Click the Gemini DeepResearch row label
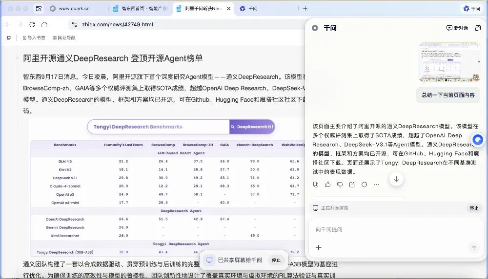The height and width of the screenshot is (279, 488). [65, 227]
